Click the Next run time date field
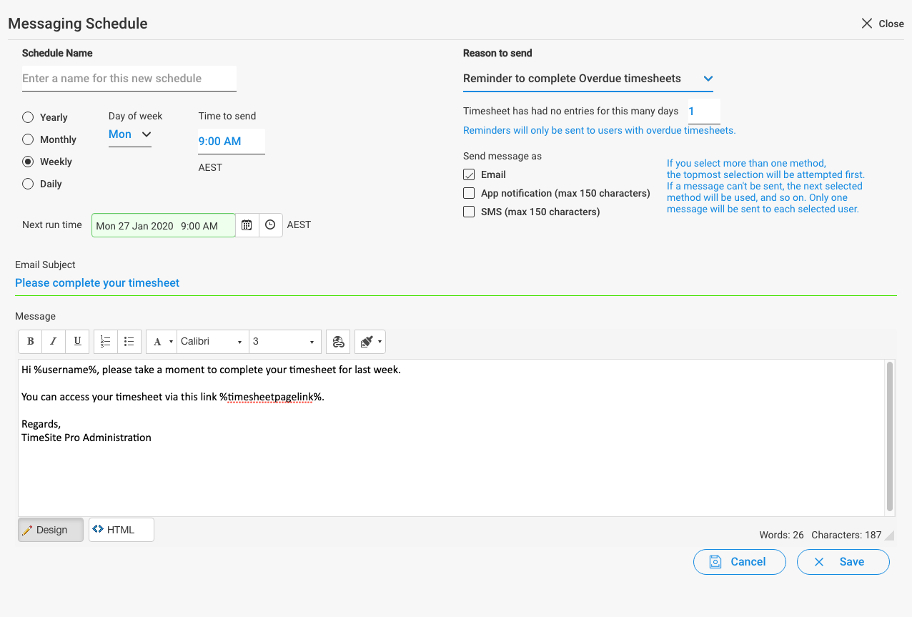Image resolution: width=912 pixels, height=617 pixels. pyautogui.click(x=164, y=225)
